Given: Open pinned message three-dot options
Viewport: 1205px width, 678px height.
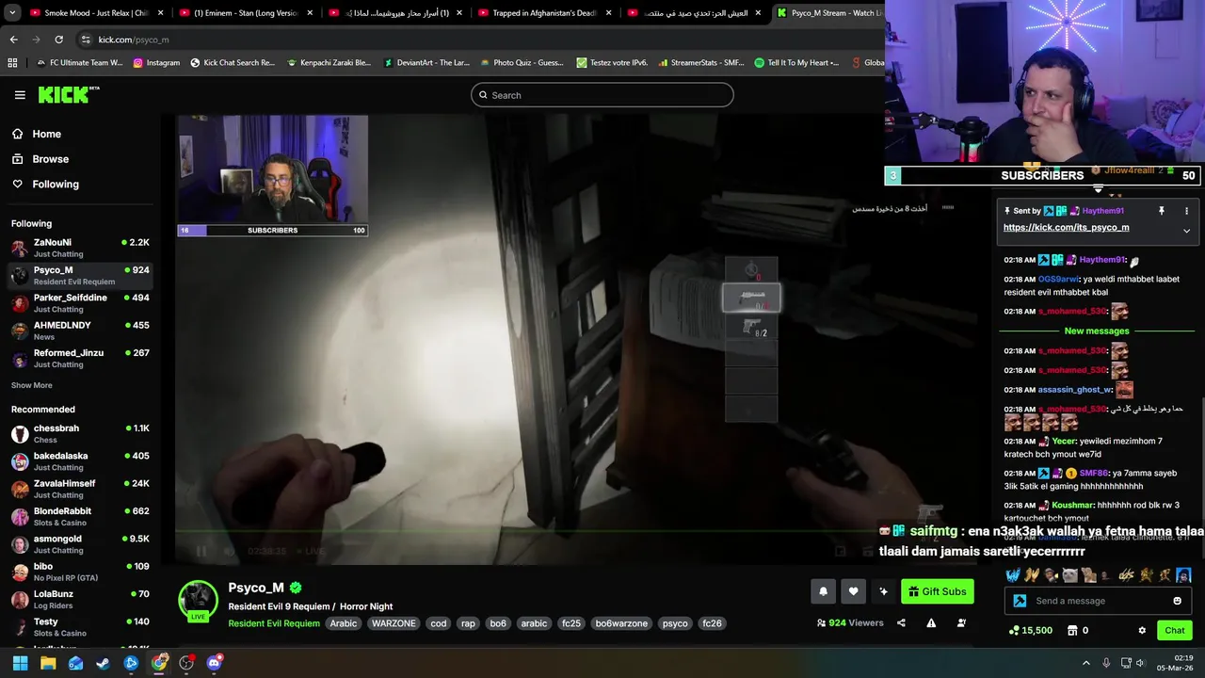Looking at the screenshot, I should [x=1186, y=211].
